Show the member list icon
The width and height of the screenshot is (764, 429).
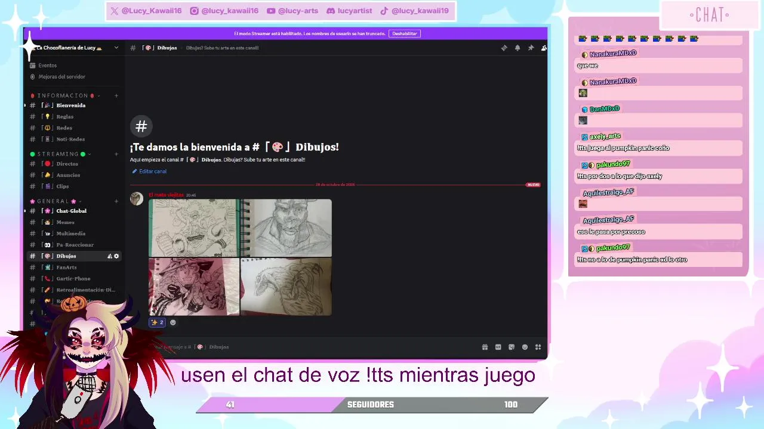544,48
